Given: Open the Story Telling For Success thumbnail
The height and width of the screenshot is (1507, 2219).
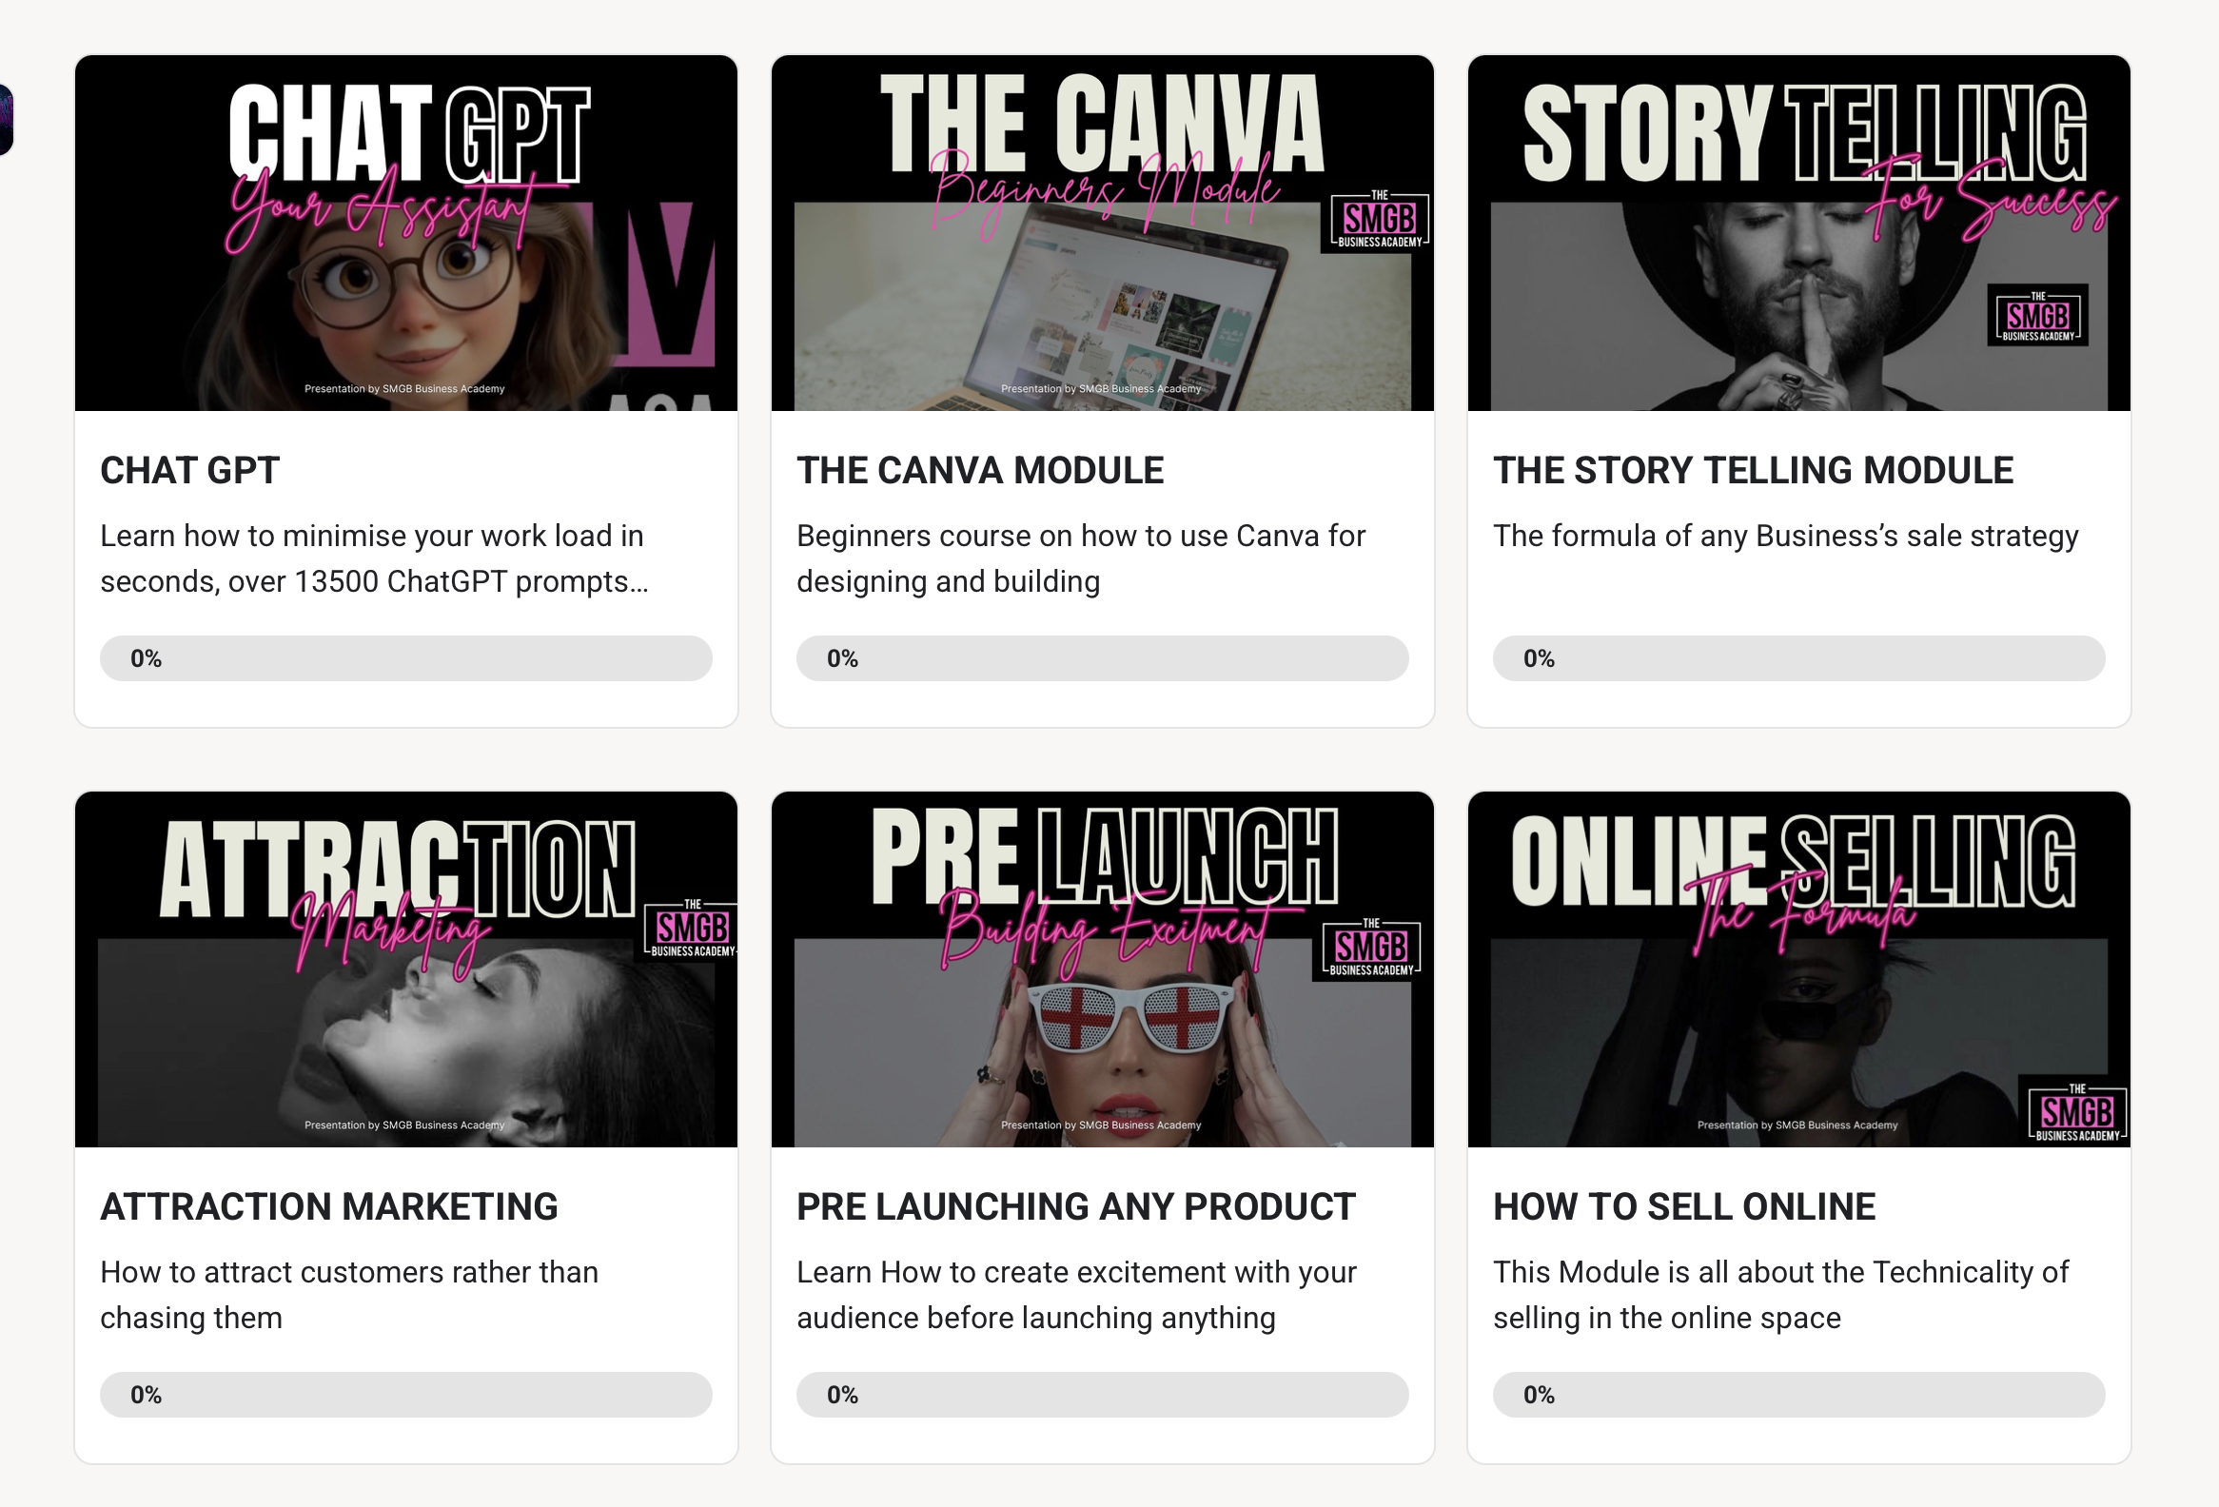Looking at the screenshot, I should 1797,233.
